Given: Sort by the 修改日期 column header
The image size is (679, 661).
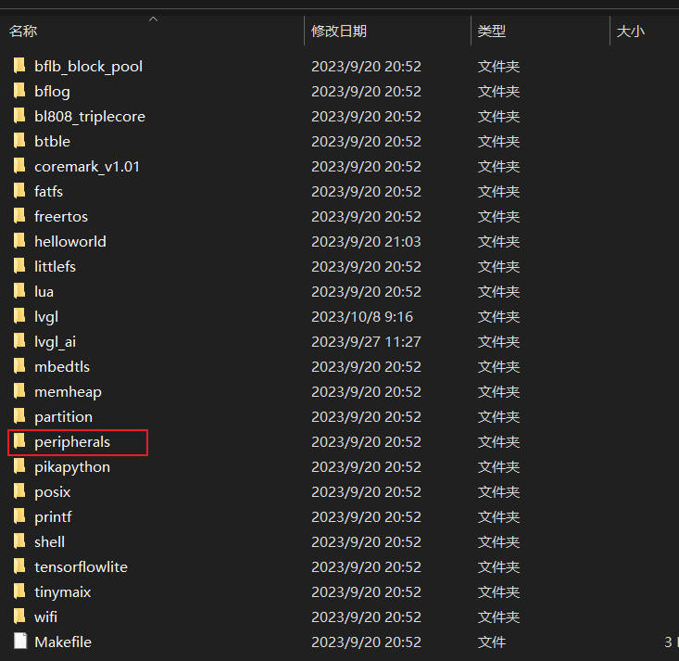Looking at the screenshot, I should 339,31.
